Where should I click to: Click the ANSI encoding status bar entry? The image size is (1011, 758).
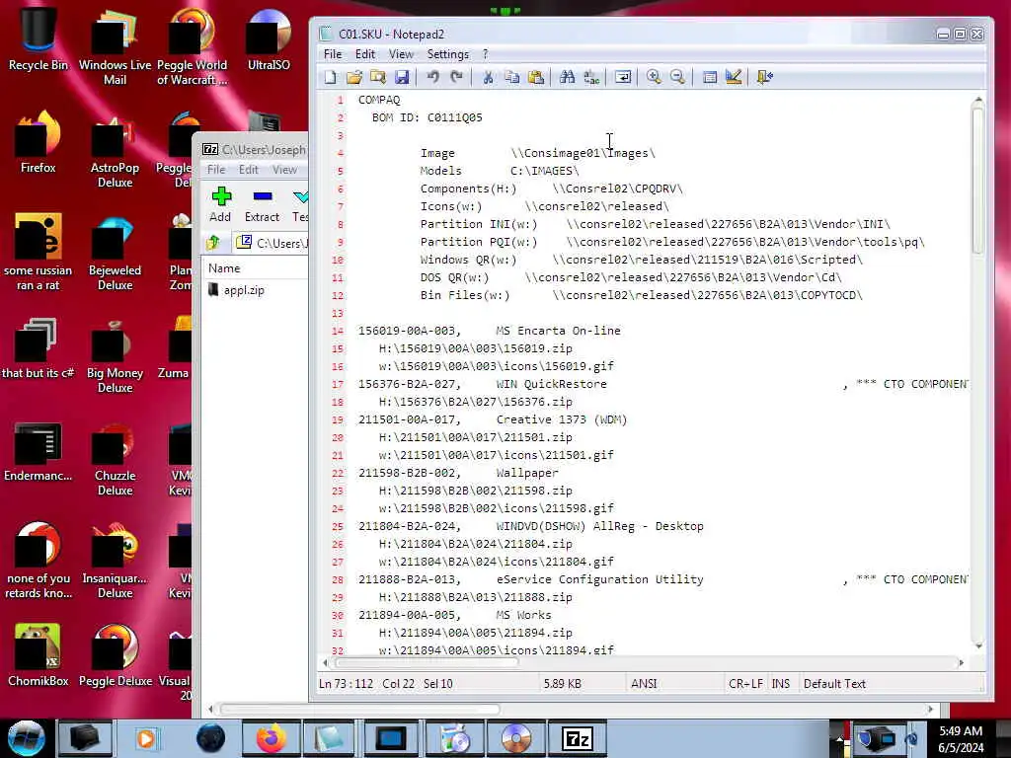pos(644,683)
